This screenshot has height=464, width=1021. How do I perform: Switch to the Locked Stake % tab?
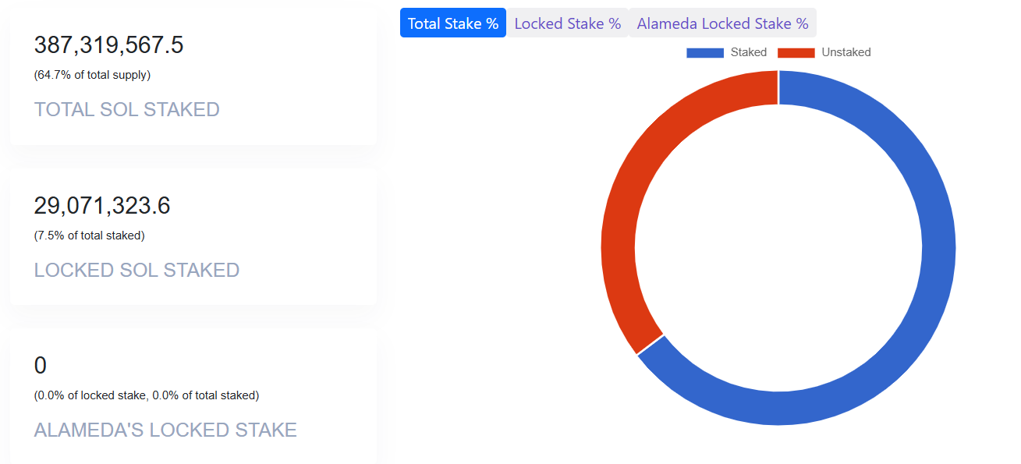click(568, 23)
